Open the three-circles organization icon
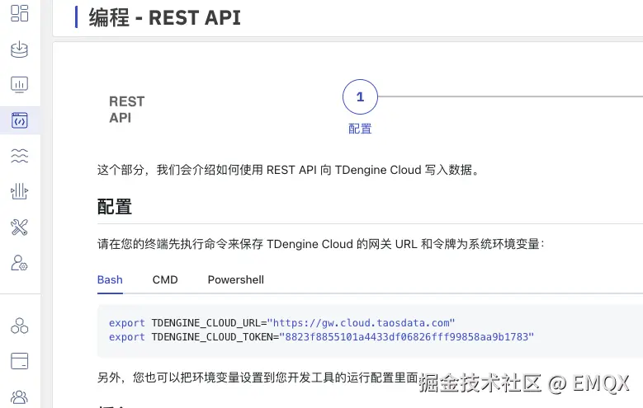This screenshot has width=643, height=408. click(19, 326)
